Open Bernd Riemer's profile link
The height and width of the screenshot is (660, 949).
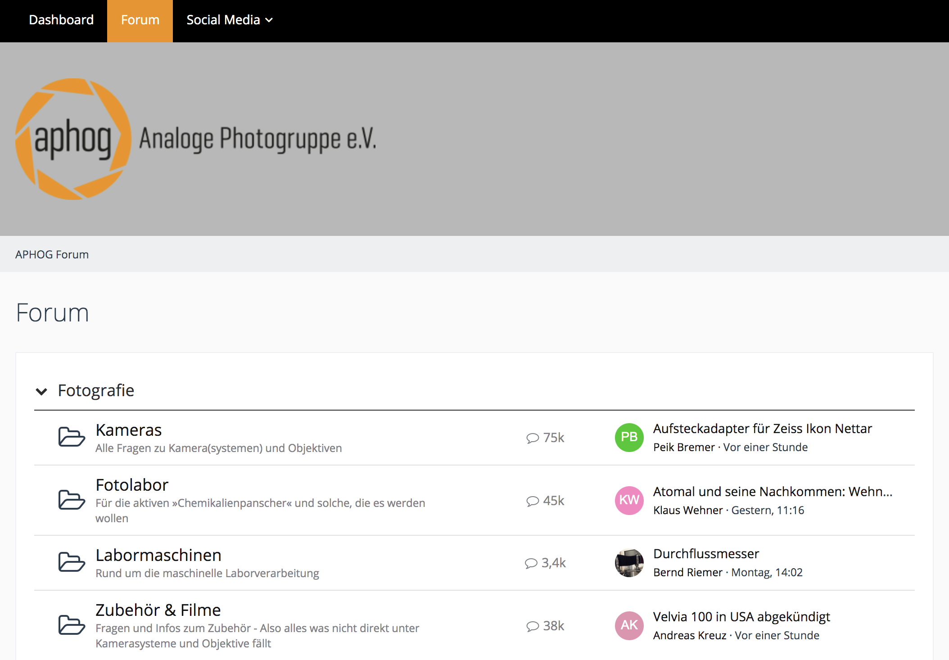pyautogui.click(x=687, y=573)
